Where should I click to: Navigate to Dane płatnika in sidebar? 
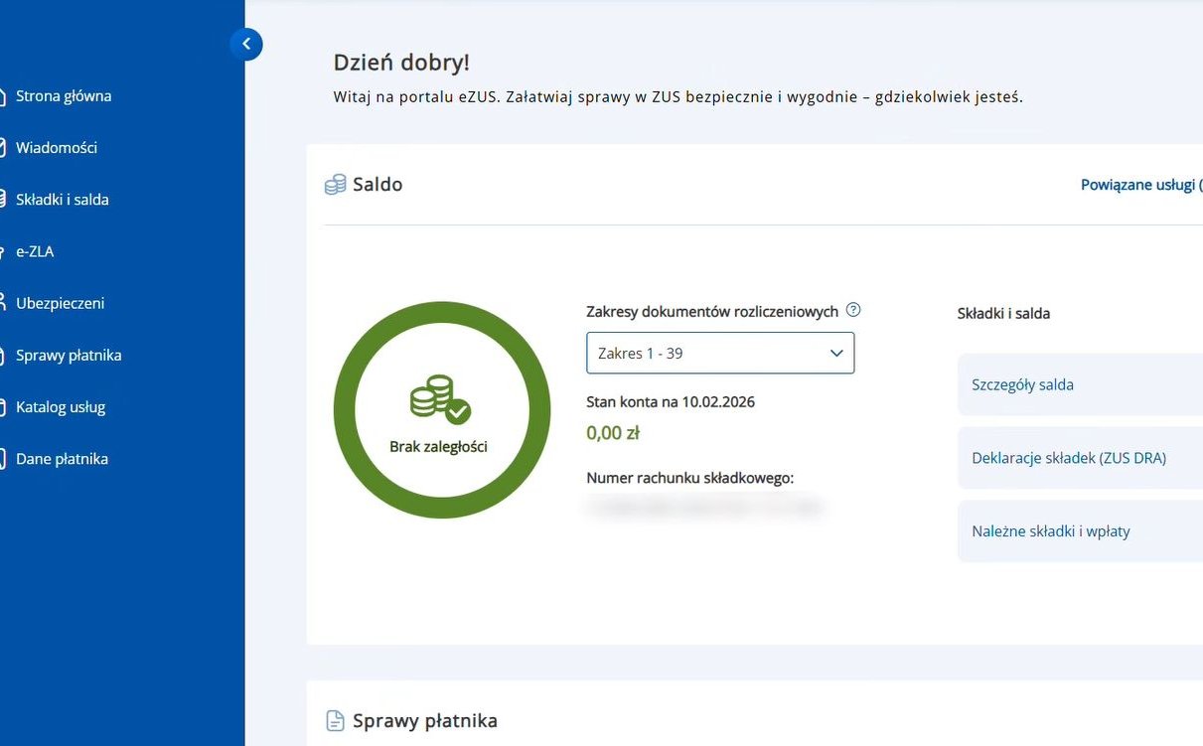click(62, 459)
